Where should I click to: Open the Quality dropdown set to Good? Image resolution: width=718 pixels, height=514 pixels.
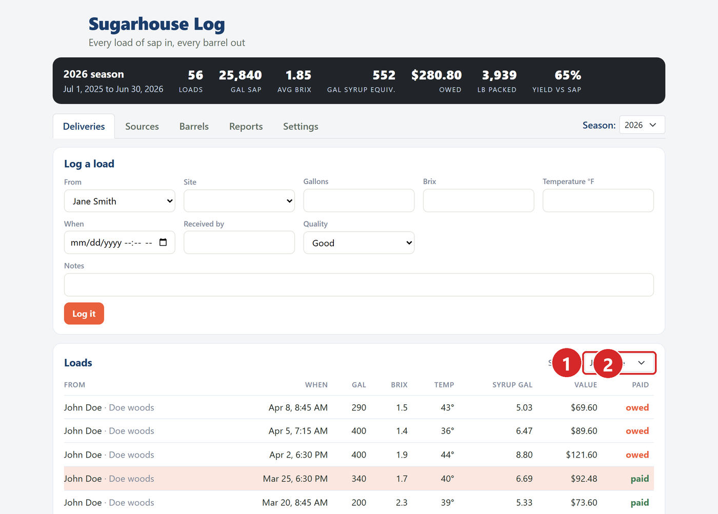click(359, 243)
